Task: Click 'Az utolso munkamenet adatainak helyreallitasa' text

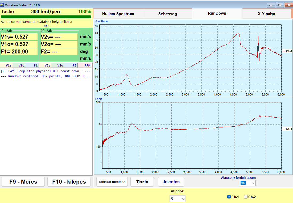Action: (36, 22)
